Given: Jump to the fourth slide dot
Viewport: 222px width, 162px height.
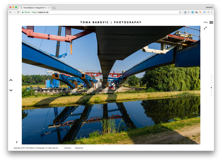Looking at the screenshot, I should click(211, 83).
